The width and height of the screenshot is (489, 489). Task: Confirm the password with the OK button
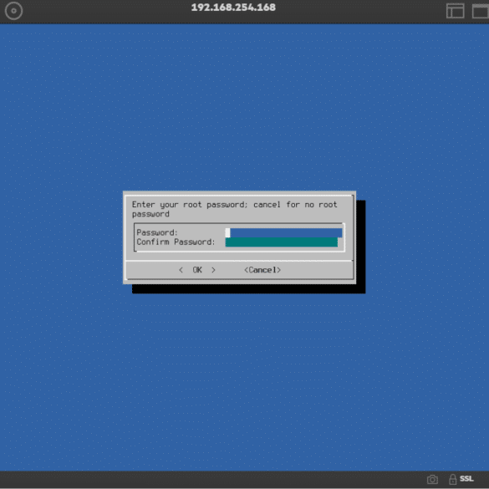pos(197,270)
